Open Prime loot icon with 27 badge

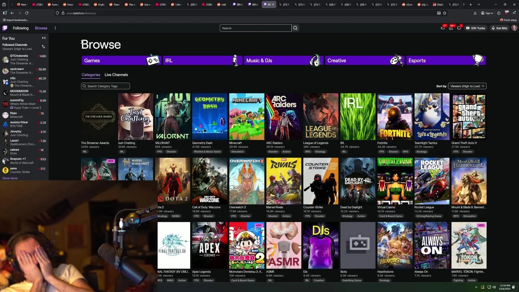443,28
